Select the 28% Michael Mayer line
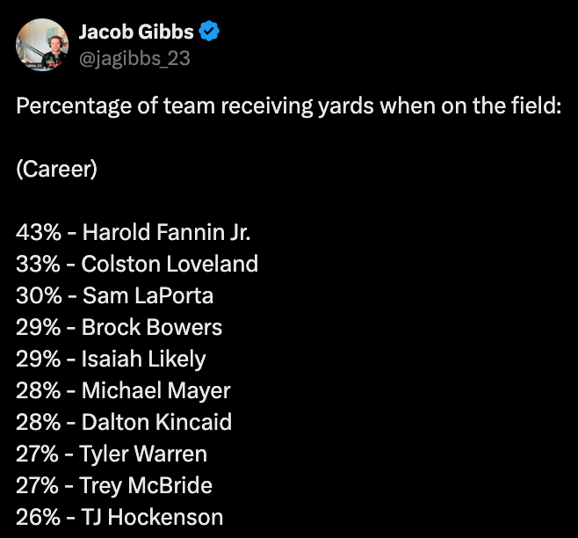The width and height of the screenshot is (578, 538). pyautogui.click(x=123, y=391)
